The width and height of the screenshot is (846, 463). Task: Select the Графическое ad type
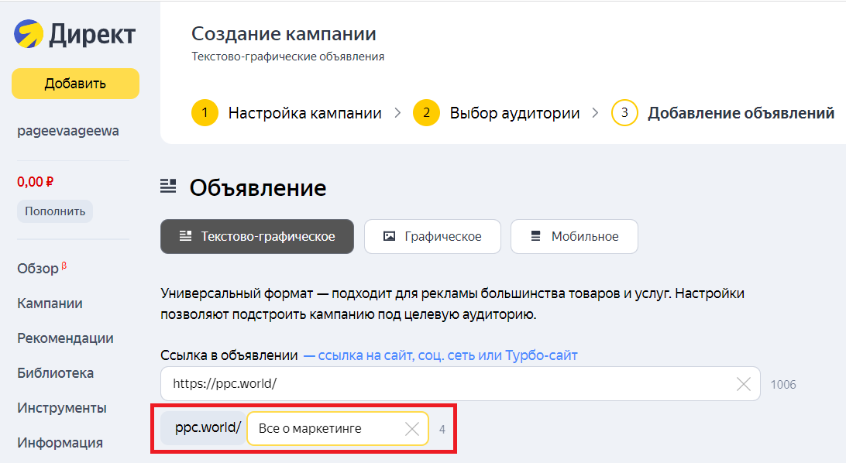[433, 237]
